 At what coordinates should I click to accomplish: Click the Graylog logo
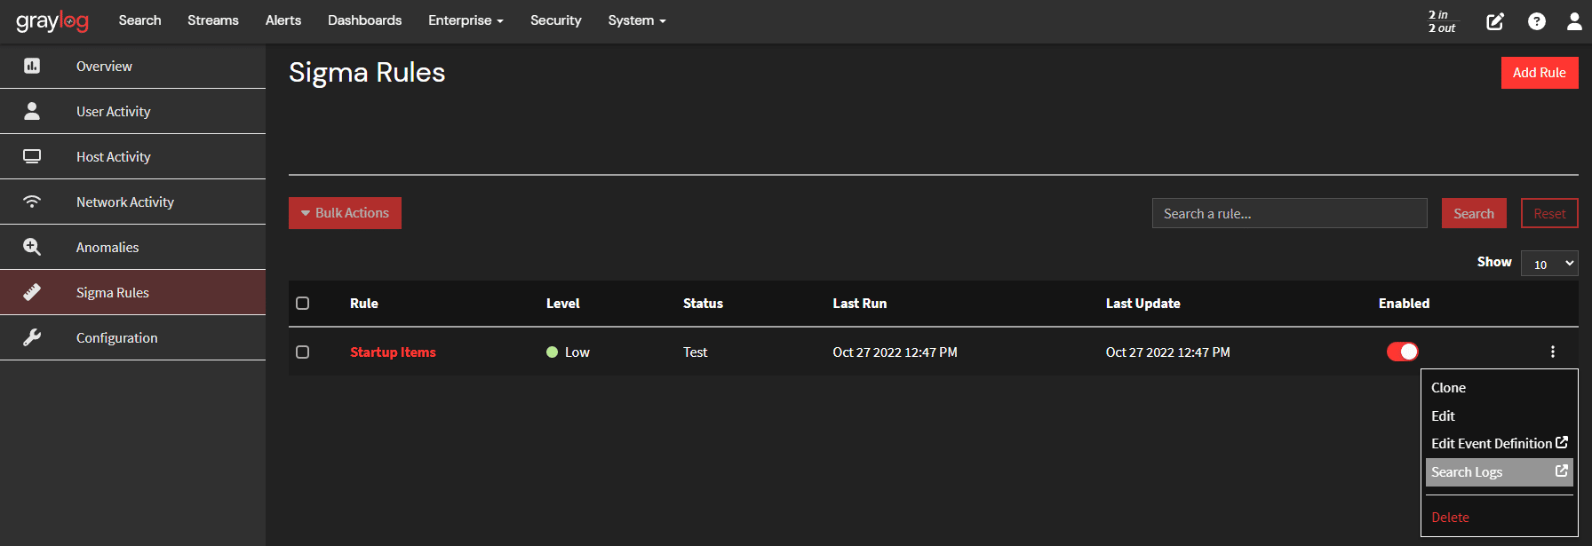(x=52, y=21)
